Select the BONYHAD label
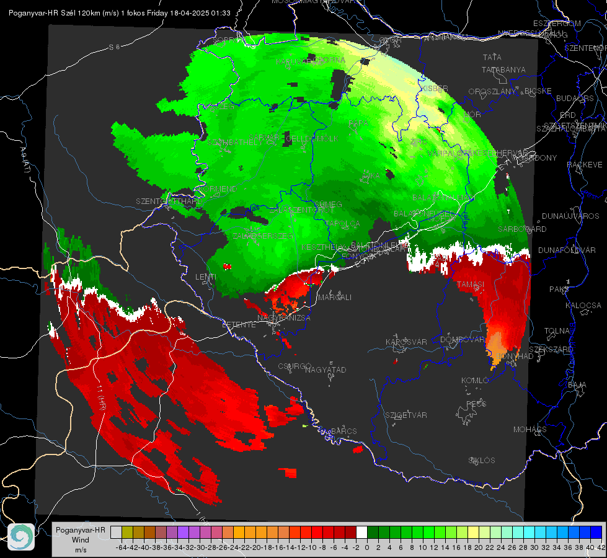Screen dimensions: 607x558 point(515,356)
